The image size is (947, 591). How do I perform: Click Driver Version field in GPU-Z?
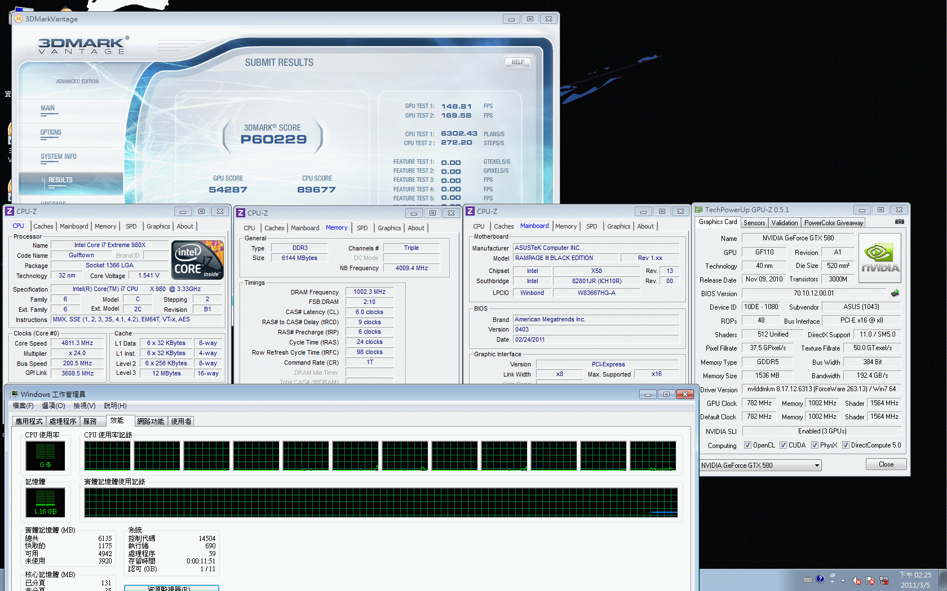[x=821, y=389]
